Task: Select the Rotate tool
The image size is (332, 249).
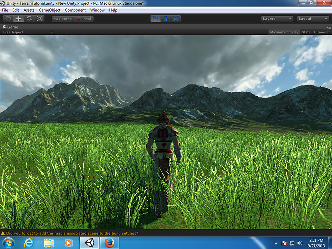Action: (x=29, y=19)
